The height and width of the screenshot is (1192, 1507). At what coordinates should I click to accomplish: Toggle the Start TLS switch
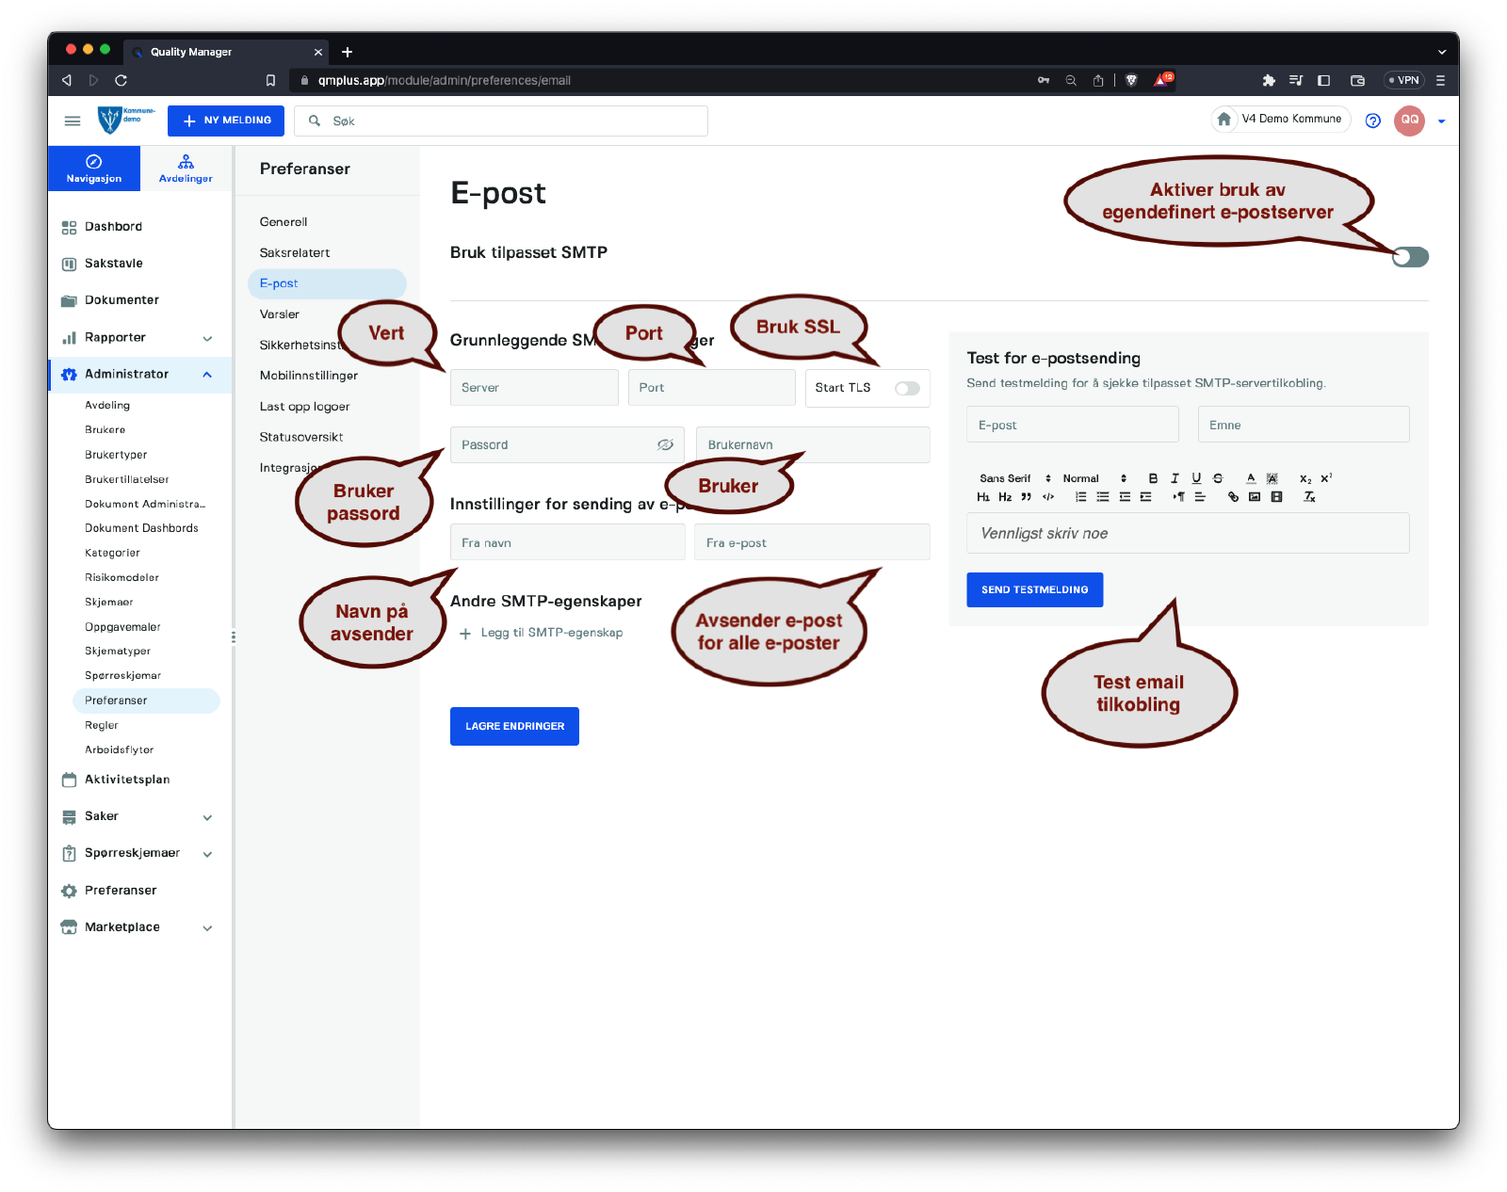[907, 388]
